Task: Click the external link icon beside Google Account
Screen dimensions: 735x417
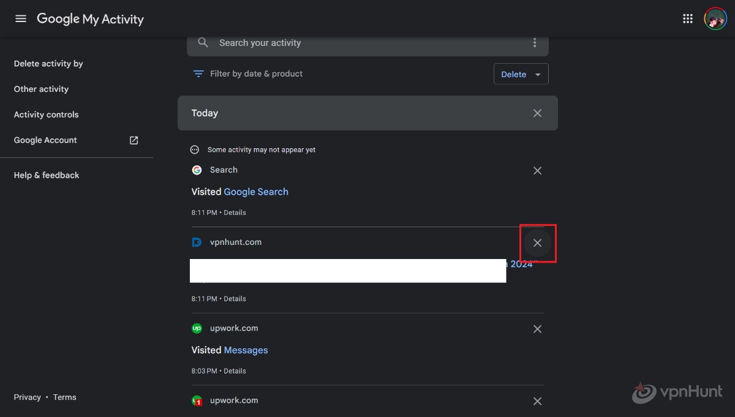Action: coord(134,140)
